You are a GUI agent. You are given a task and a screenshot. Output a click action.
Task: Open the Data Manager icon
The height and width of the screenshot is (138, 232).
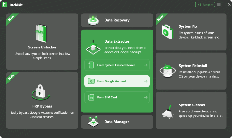[x=93, y=122]
